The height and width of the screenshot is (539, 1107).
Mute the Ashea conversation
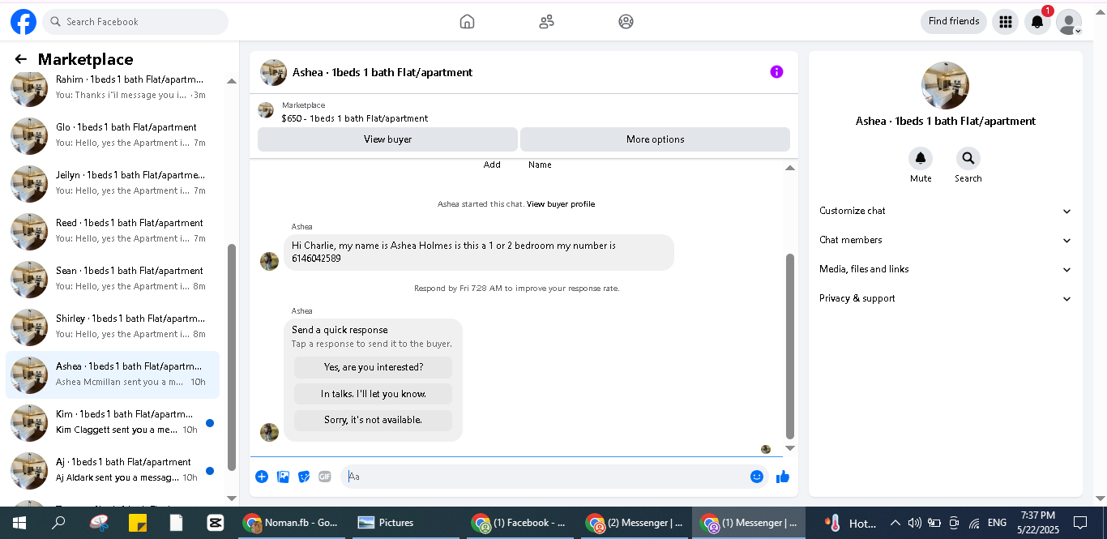pyautogui.click(x=921, y=158)
